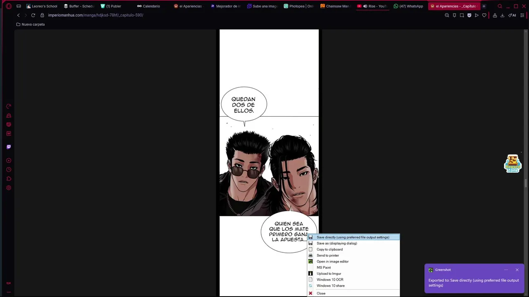Image resolution: width=529 pixels, height=297 pixels.
Task: Open Greenshot notification options dots
Action: click(506, 270)
